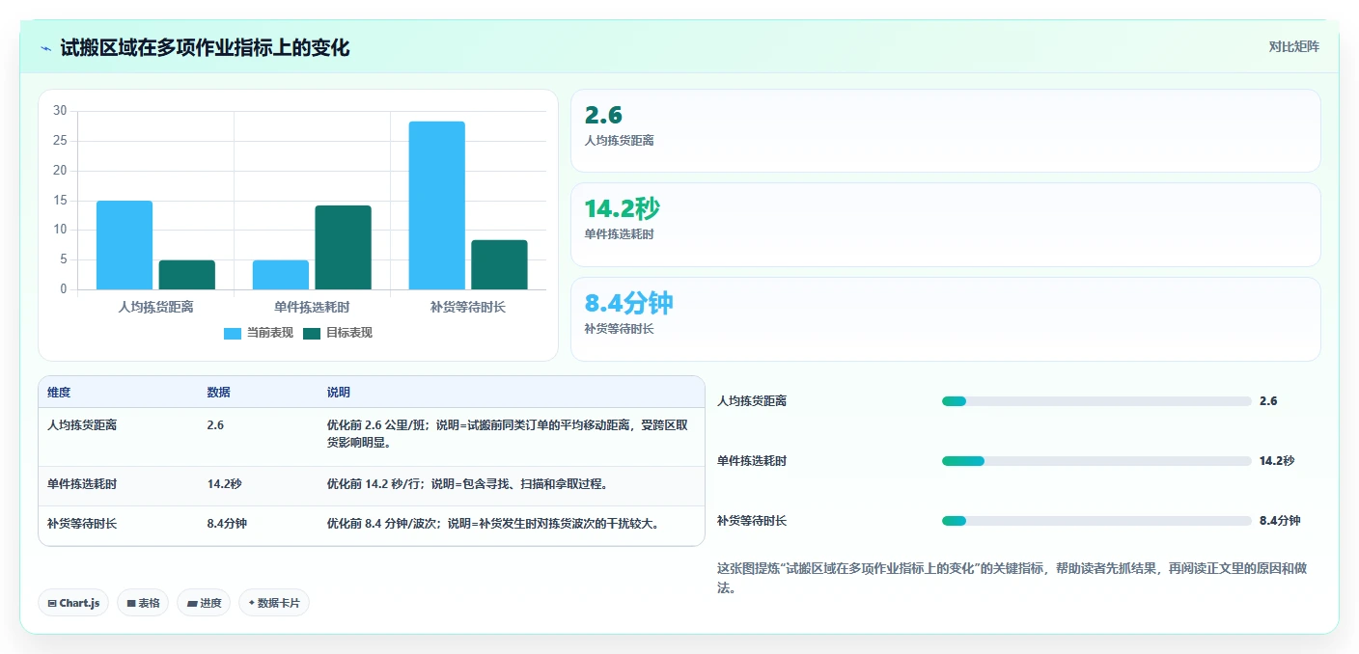The image size is (1359, 654).
Task: Click the 表格 tag chip
Action: (143, 603)
